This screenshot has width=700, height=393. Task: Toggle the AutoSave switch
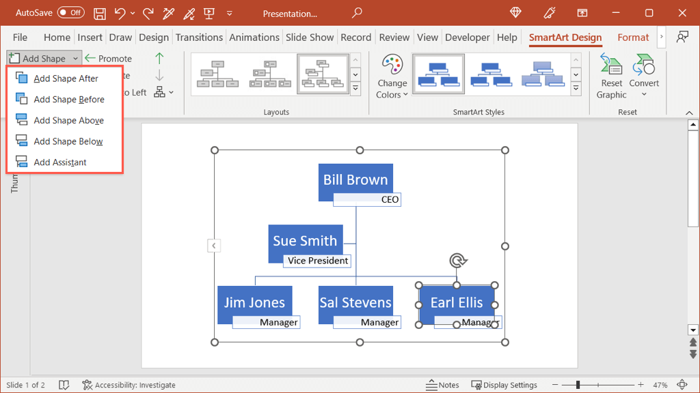(70, 13)
